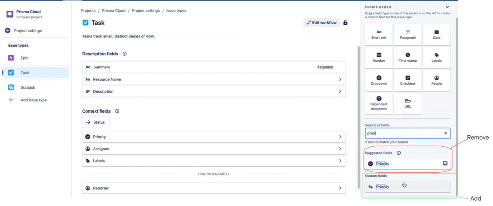The image size is (493, 206).
Task: Click the REQUIRED badge on Summary
Action: click(325, 67)
